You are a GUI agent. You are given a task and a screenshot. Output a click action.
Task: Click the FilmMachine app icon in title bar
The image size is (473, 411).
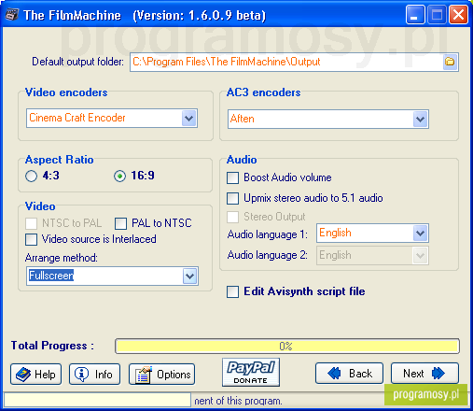[12, 15]
